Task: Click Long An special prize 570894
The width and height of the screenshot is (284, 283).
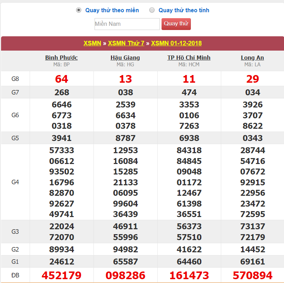Action: (x=253, y=275)
